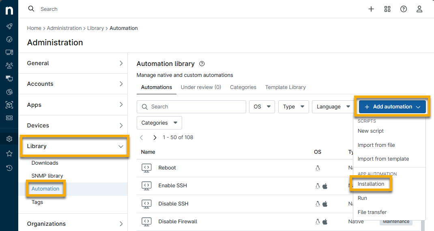Expand the Categories filter dropdown
This screenshot has height=231, width=434.
[x=159, y=123]
